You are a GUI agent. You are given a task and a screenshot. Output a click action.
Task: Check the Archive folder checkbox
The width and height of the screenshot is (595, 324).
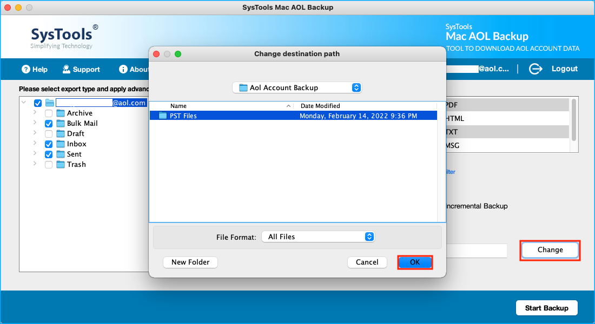click(x=49, y=113)
